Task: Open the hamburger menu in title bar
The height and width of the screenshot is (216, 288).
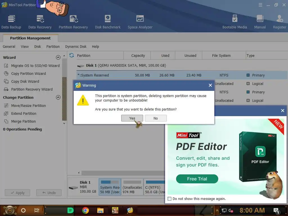Action: tap(260, 5)
